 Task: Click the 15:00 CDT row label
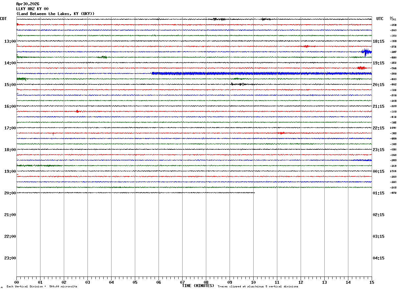[x=10, y=85]
